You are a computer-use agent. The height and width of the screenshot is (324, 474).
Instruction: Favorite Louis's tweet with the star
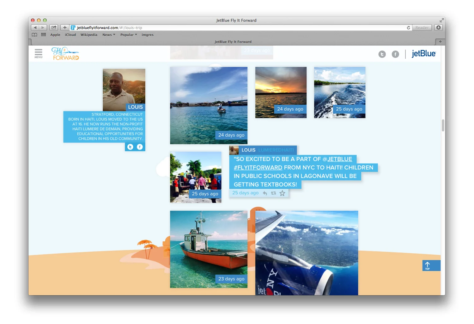click(282, 193)
